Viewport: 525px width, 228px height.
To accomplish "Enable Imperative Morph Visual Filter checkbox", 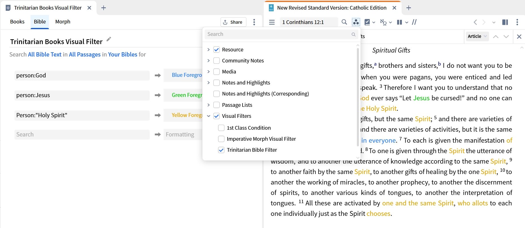I will (x=221, y=139).
